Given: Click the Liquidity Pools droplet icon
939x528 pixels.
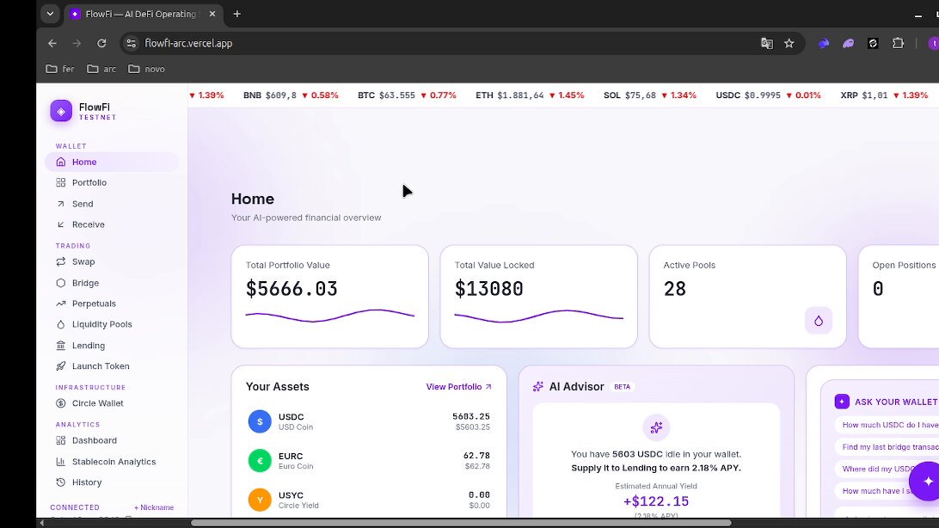Looking at the screenshot, I should click(60, 324).
